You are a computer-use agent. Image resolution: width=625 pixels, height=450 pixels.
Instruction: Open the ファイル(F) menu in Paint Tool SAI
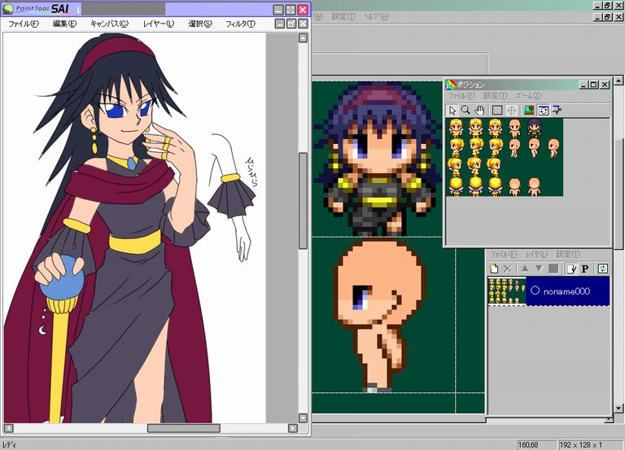pos(24,24)
